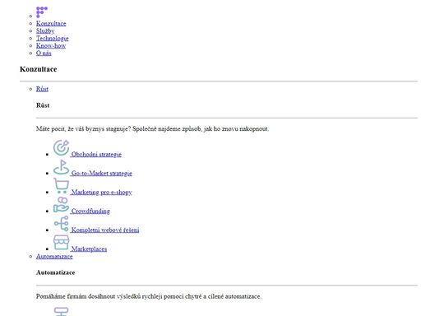Image resolution: width=421 pixels, height=316 pixels.
Task: Go to the Technologie link
Action: click(53, 39)
